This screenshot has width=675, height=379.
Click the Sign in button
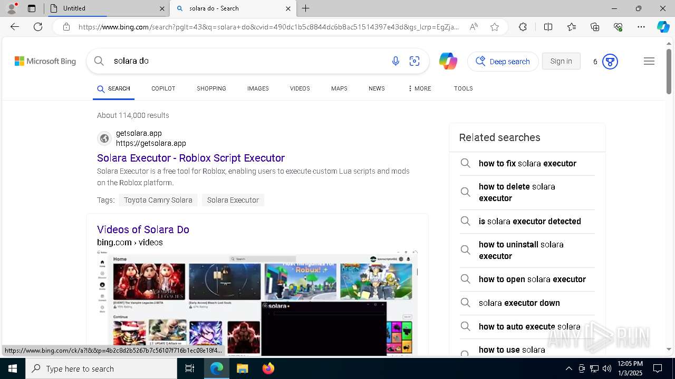coord(561,61)
